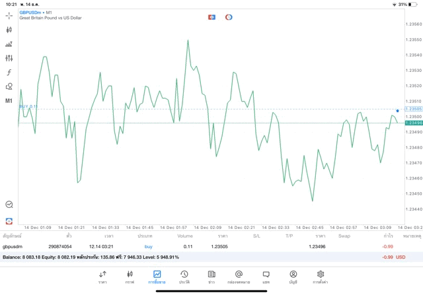Screen dimensions: 423x295
Task: Tap the open price 1.23505 in table
Action: click(x=219, y=247)
